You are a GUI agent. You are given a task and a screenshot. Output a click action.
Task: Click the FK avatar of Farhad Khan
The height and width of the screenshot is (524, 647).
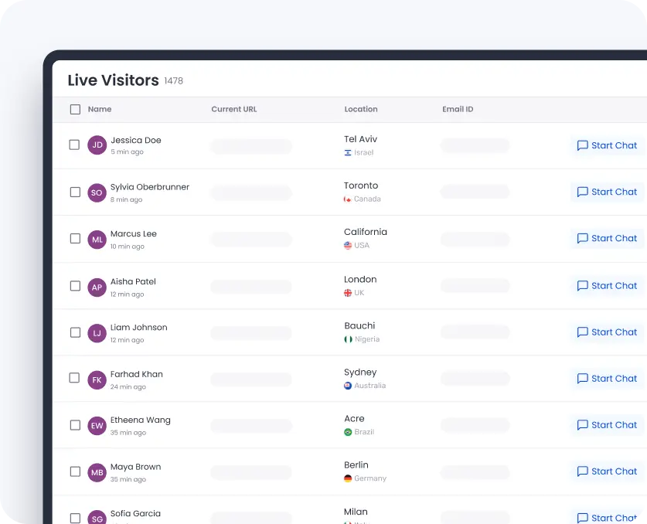[x=97, y=380]
